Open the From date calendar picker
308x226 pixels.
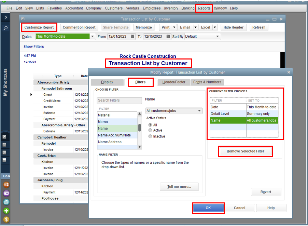(132, 36)
